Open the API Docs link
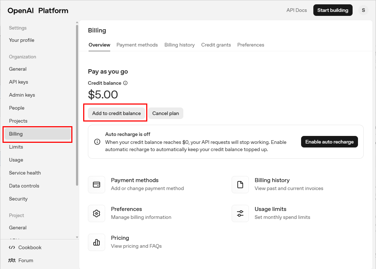Viewport: 376px width, 269px height. [x=296, y=10]
